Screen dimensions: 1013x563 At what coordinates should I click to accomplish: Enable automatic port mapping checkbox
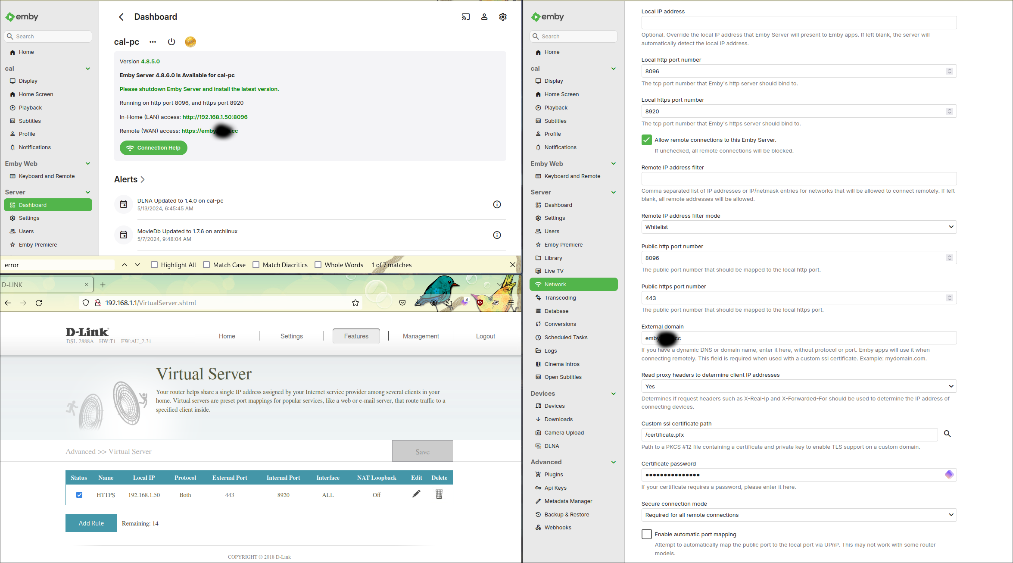(x=647, y=534)
